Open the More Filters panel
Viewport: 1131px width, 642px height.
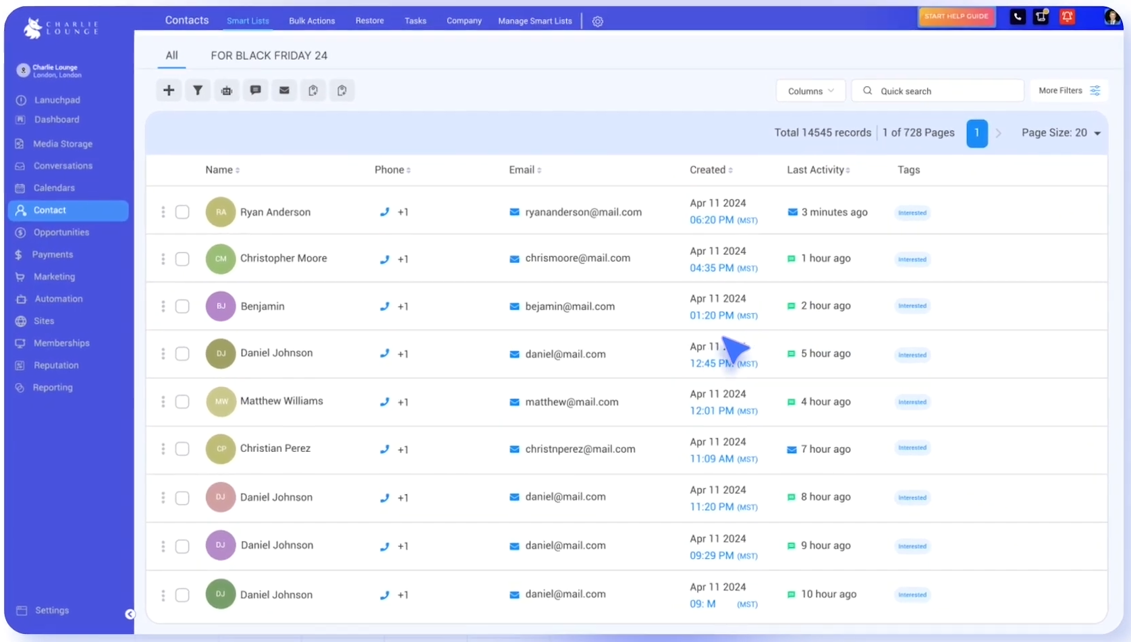pos(1069,90)
